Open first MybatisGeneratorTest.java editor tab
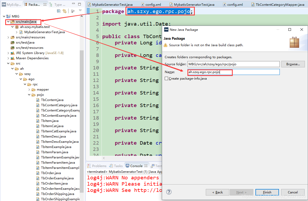The width and height of the screenshot is (308, 201). point(110,4)
